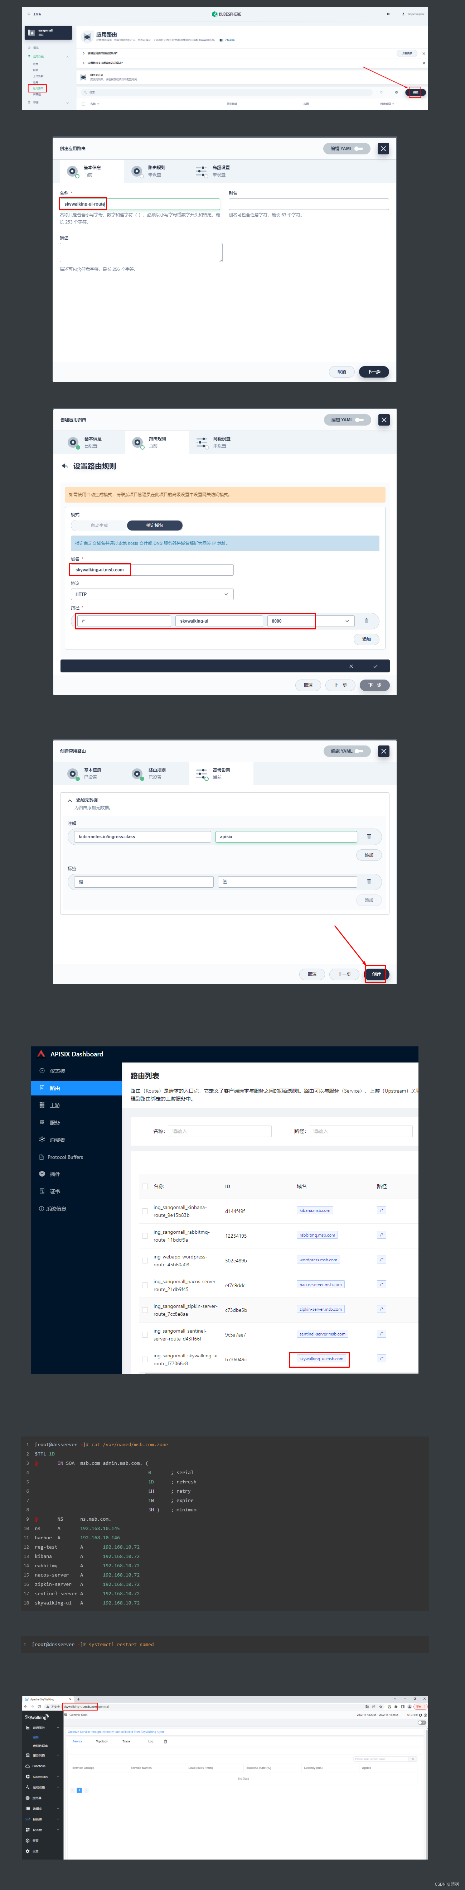Viewport: 465px width, 1890px height.
Task: Close the dialog containing the annotations section
Action: (384, 751)
